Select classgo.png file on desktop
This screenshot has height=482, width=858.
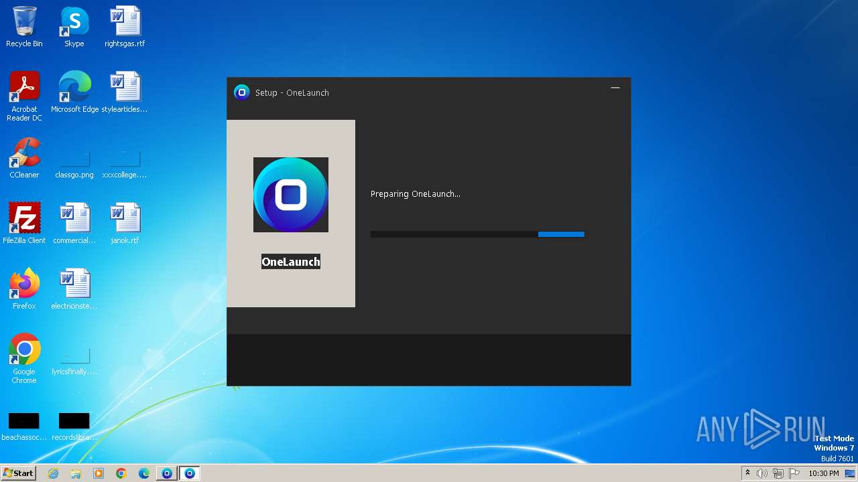(74, 164)
